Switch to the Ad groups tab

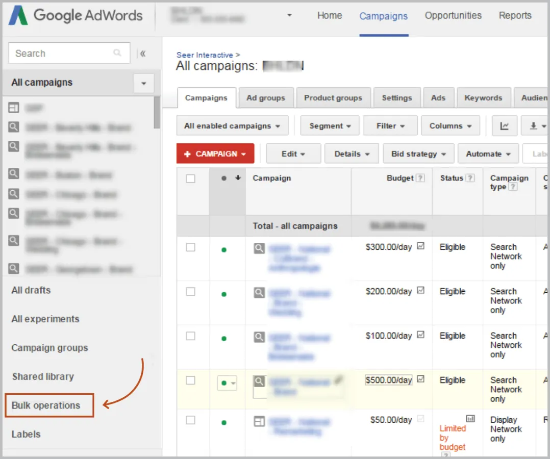265,98
